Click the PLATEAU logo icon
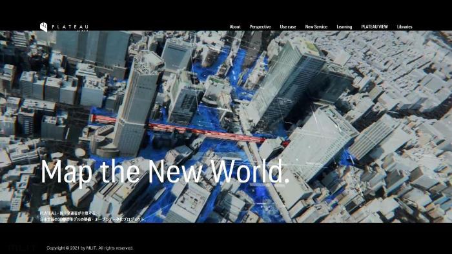The height and width of the screenshot is (254, 452). point(43,27)
